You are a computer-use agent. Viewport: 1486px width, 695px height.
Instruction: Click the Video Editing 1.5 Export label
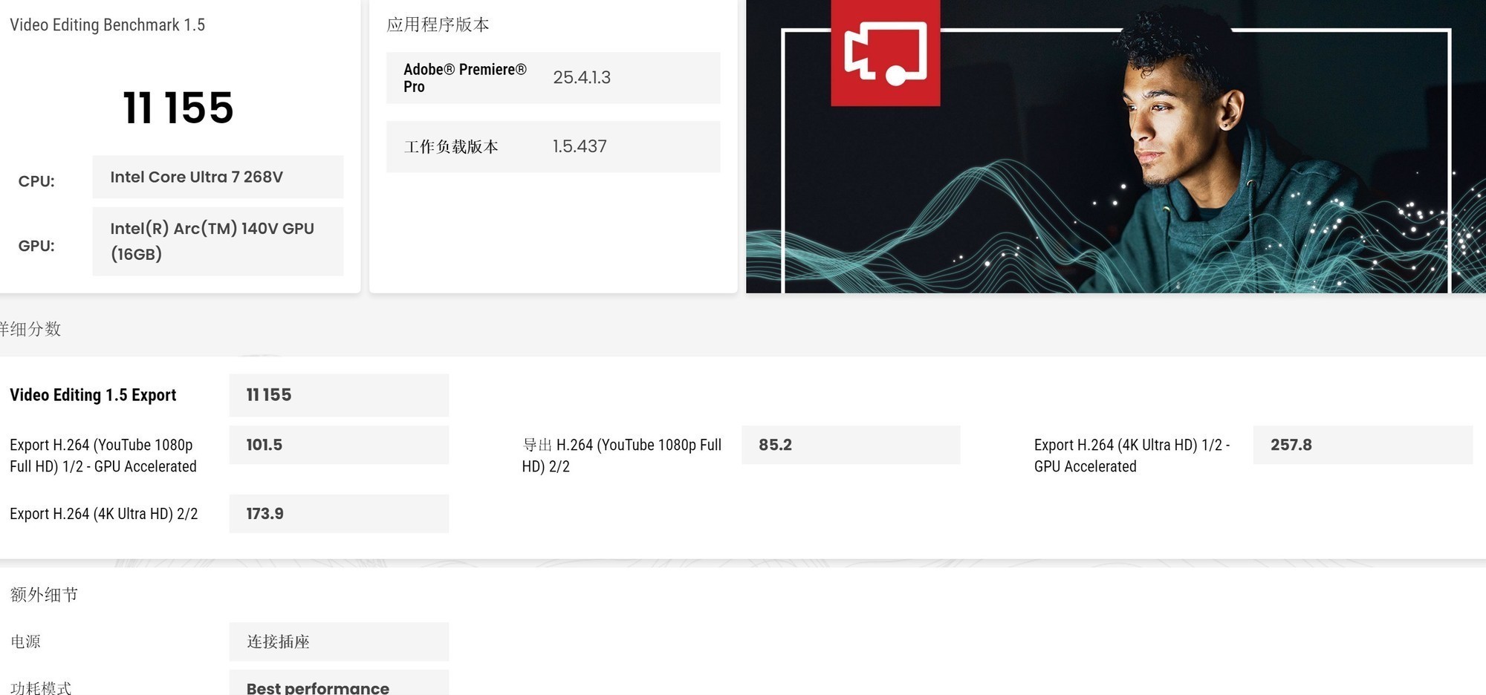(x=93, y=395)
